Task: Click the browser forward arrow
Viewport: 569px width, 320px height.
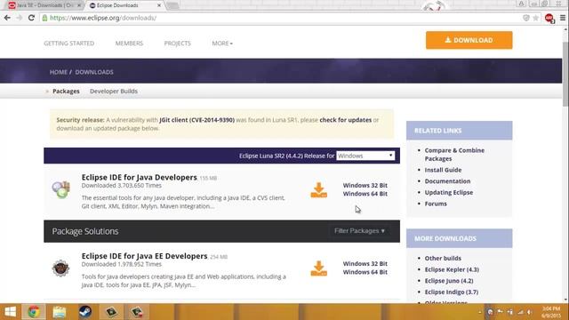Action: [x=20, y=18]
